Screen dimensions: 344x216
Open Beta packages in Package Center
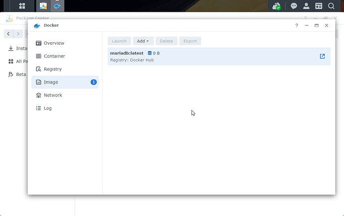pos(17,74)
